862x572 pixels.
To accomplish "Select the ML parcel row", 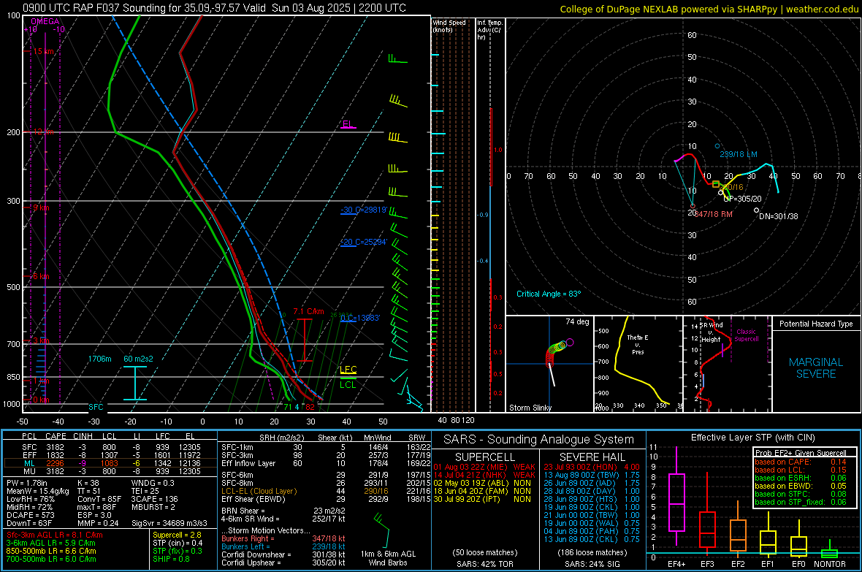I will 110,463.
